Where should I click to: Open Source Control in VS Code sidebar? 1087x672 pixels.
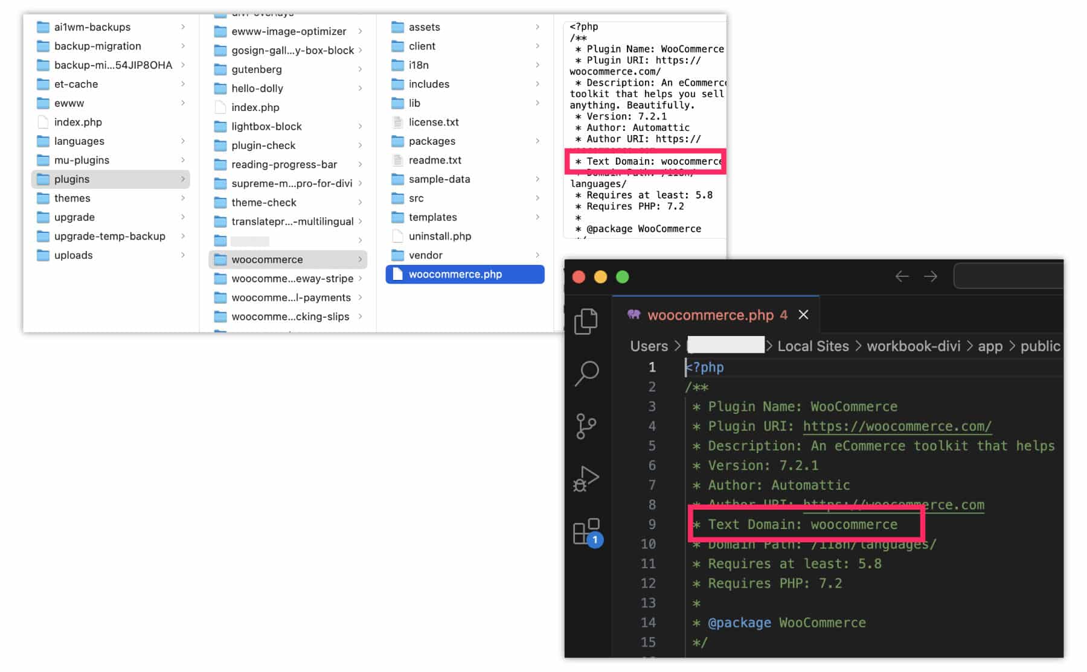point(585,426)
